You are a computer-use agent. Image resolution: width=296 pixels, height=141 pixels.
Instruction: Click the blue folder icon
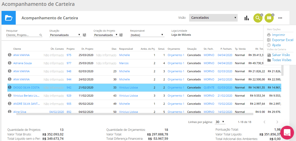click(x=9, y=18)
